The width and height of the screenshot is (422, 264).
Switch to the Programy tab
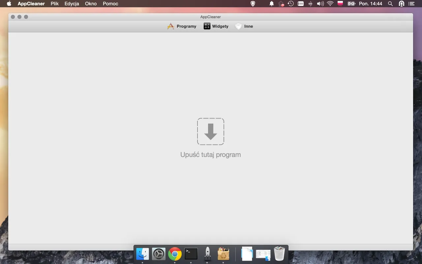coord(186,26)
